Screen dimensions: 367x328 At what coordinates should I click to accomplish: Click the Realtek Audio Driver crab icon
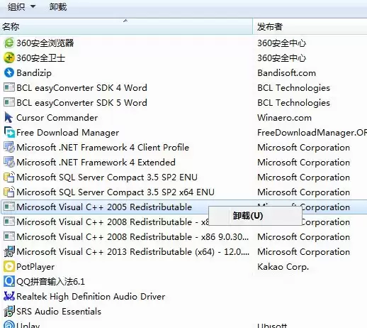click(x=9, y=296)
